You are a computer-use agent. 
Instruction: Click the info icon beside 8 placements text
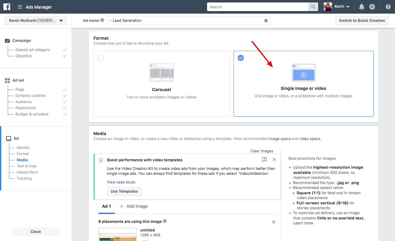(165, 221)
